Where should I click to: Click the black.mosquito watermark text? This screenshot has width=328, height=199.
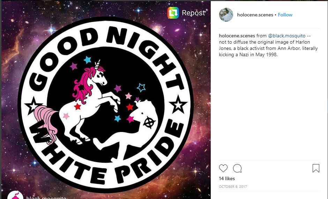pyautogui.click(x=46, y=197)
